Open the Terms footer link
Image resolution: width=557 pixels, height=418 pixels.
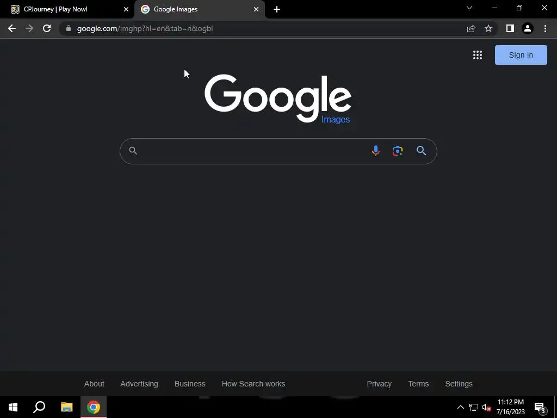click(x=418, y=384)
